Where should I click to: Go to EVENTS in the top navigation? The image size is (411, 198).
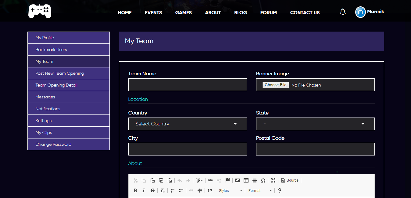[153, 12]
